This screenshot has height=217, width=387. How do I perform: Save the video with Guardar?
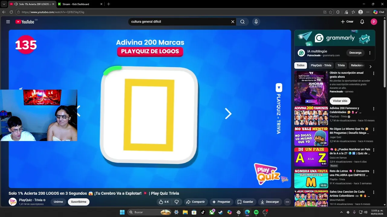click(245, 202)
